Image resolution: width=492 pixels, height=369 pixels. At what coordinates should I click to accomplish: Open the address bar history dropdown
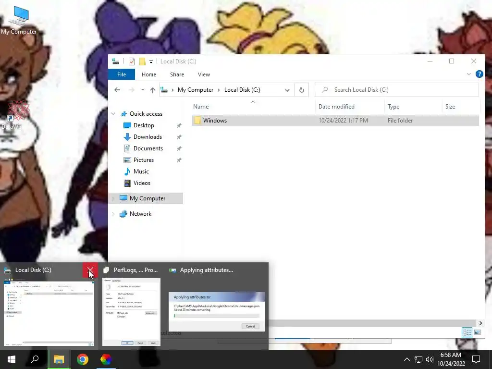click(x=287, y=90)
